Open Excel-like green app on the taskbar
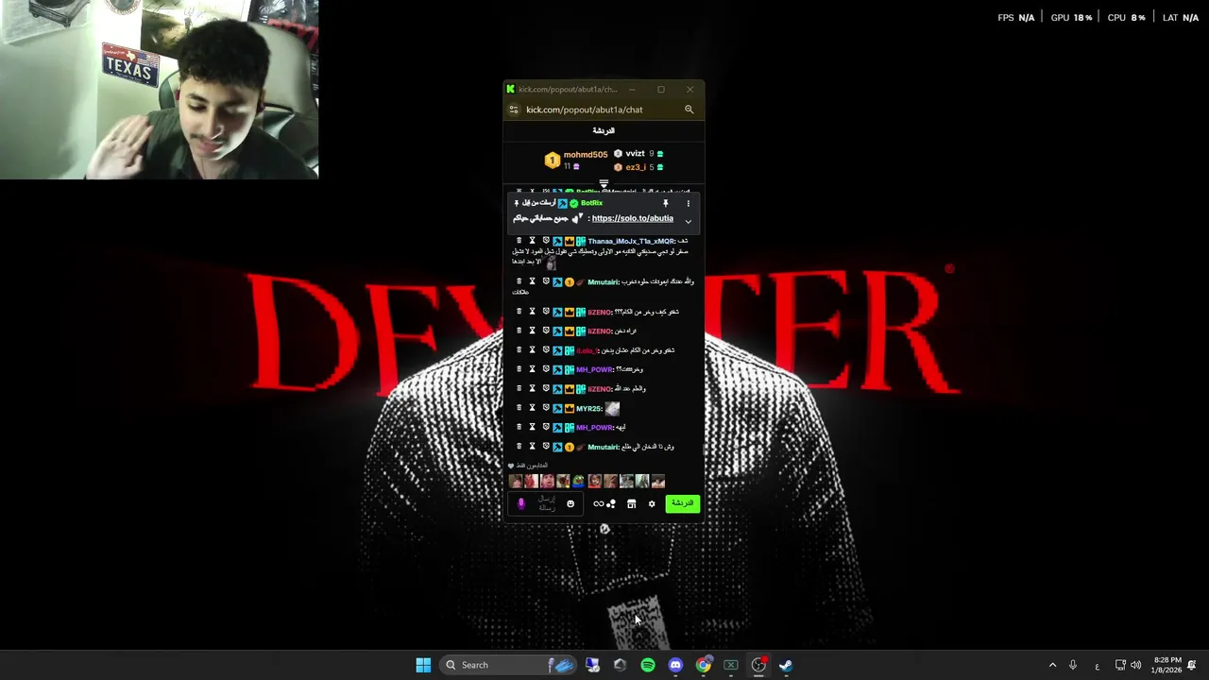Viewport: 1209px width, 680px height. pos(731,665)
